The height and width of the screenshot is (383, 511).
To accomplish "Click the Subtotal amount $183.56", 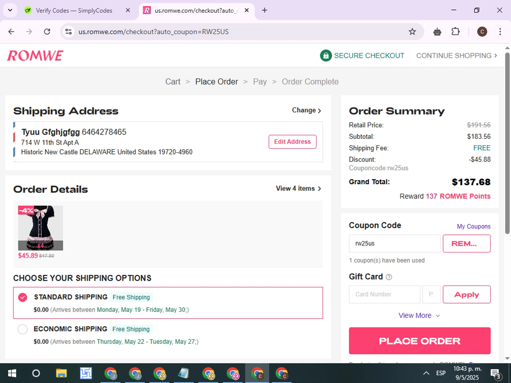I will coord(479,137).
